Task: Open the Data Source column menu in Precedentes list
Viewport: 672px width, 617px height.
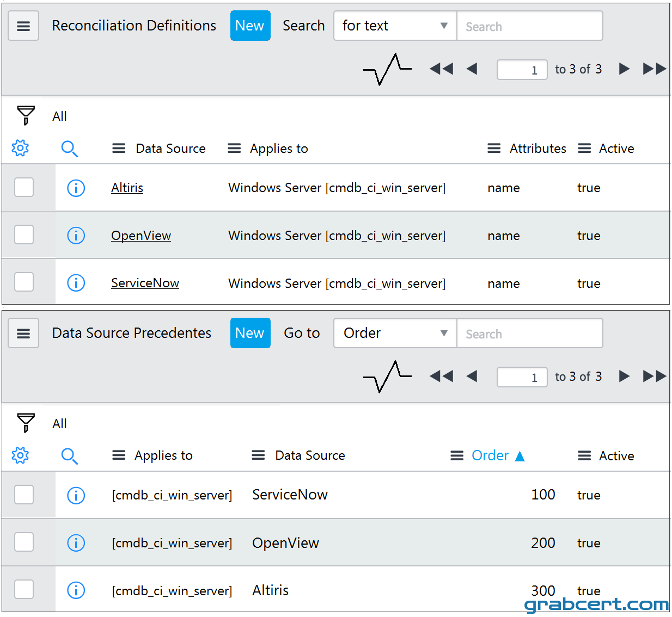Action: pos(258,455)
